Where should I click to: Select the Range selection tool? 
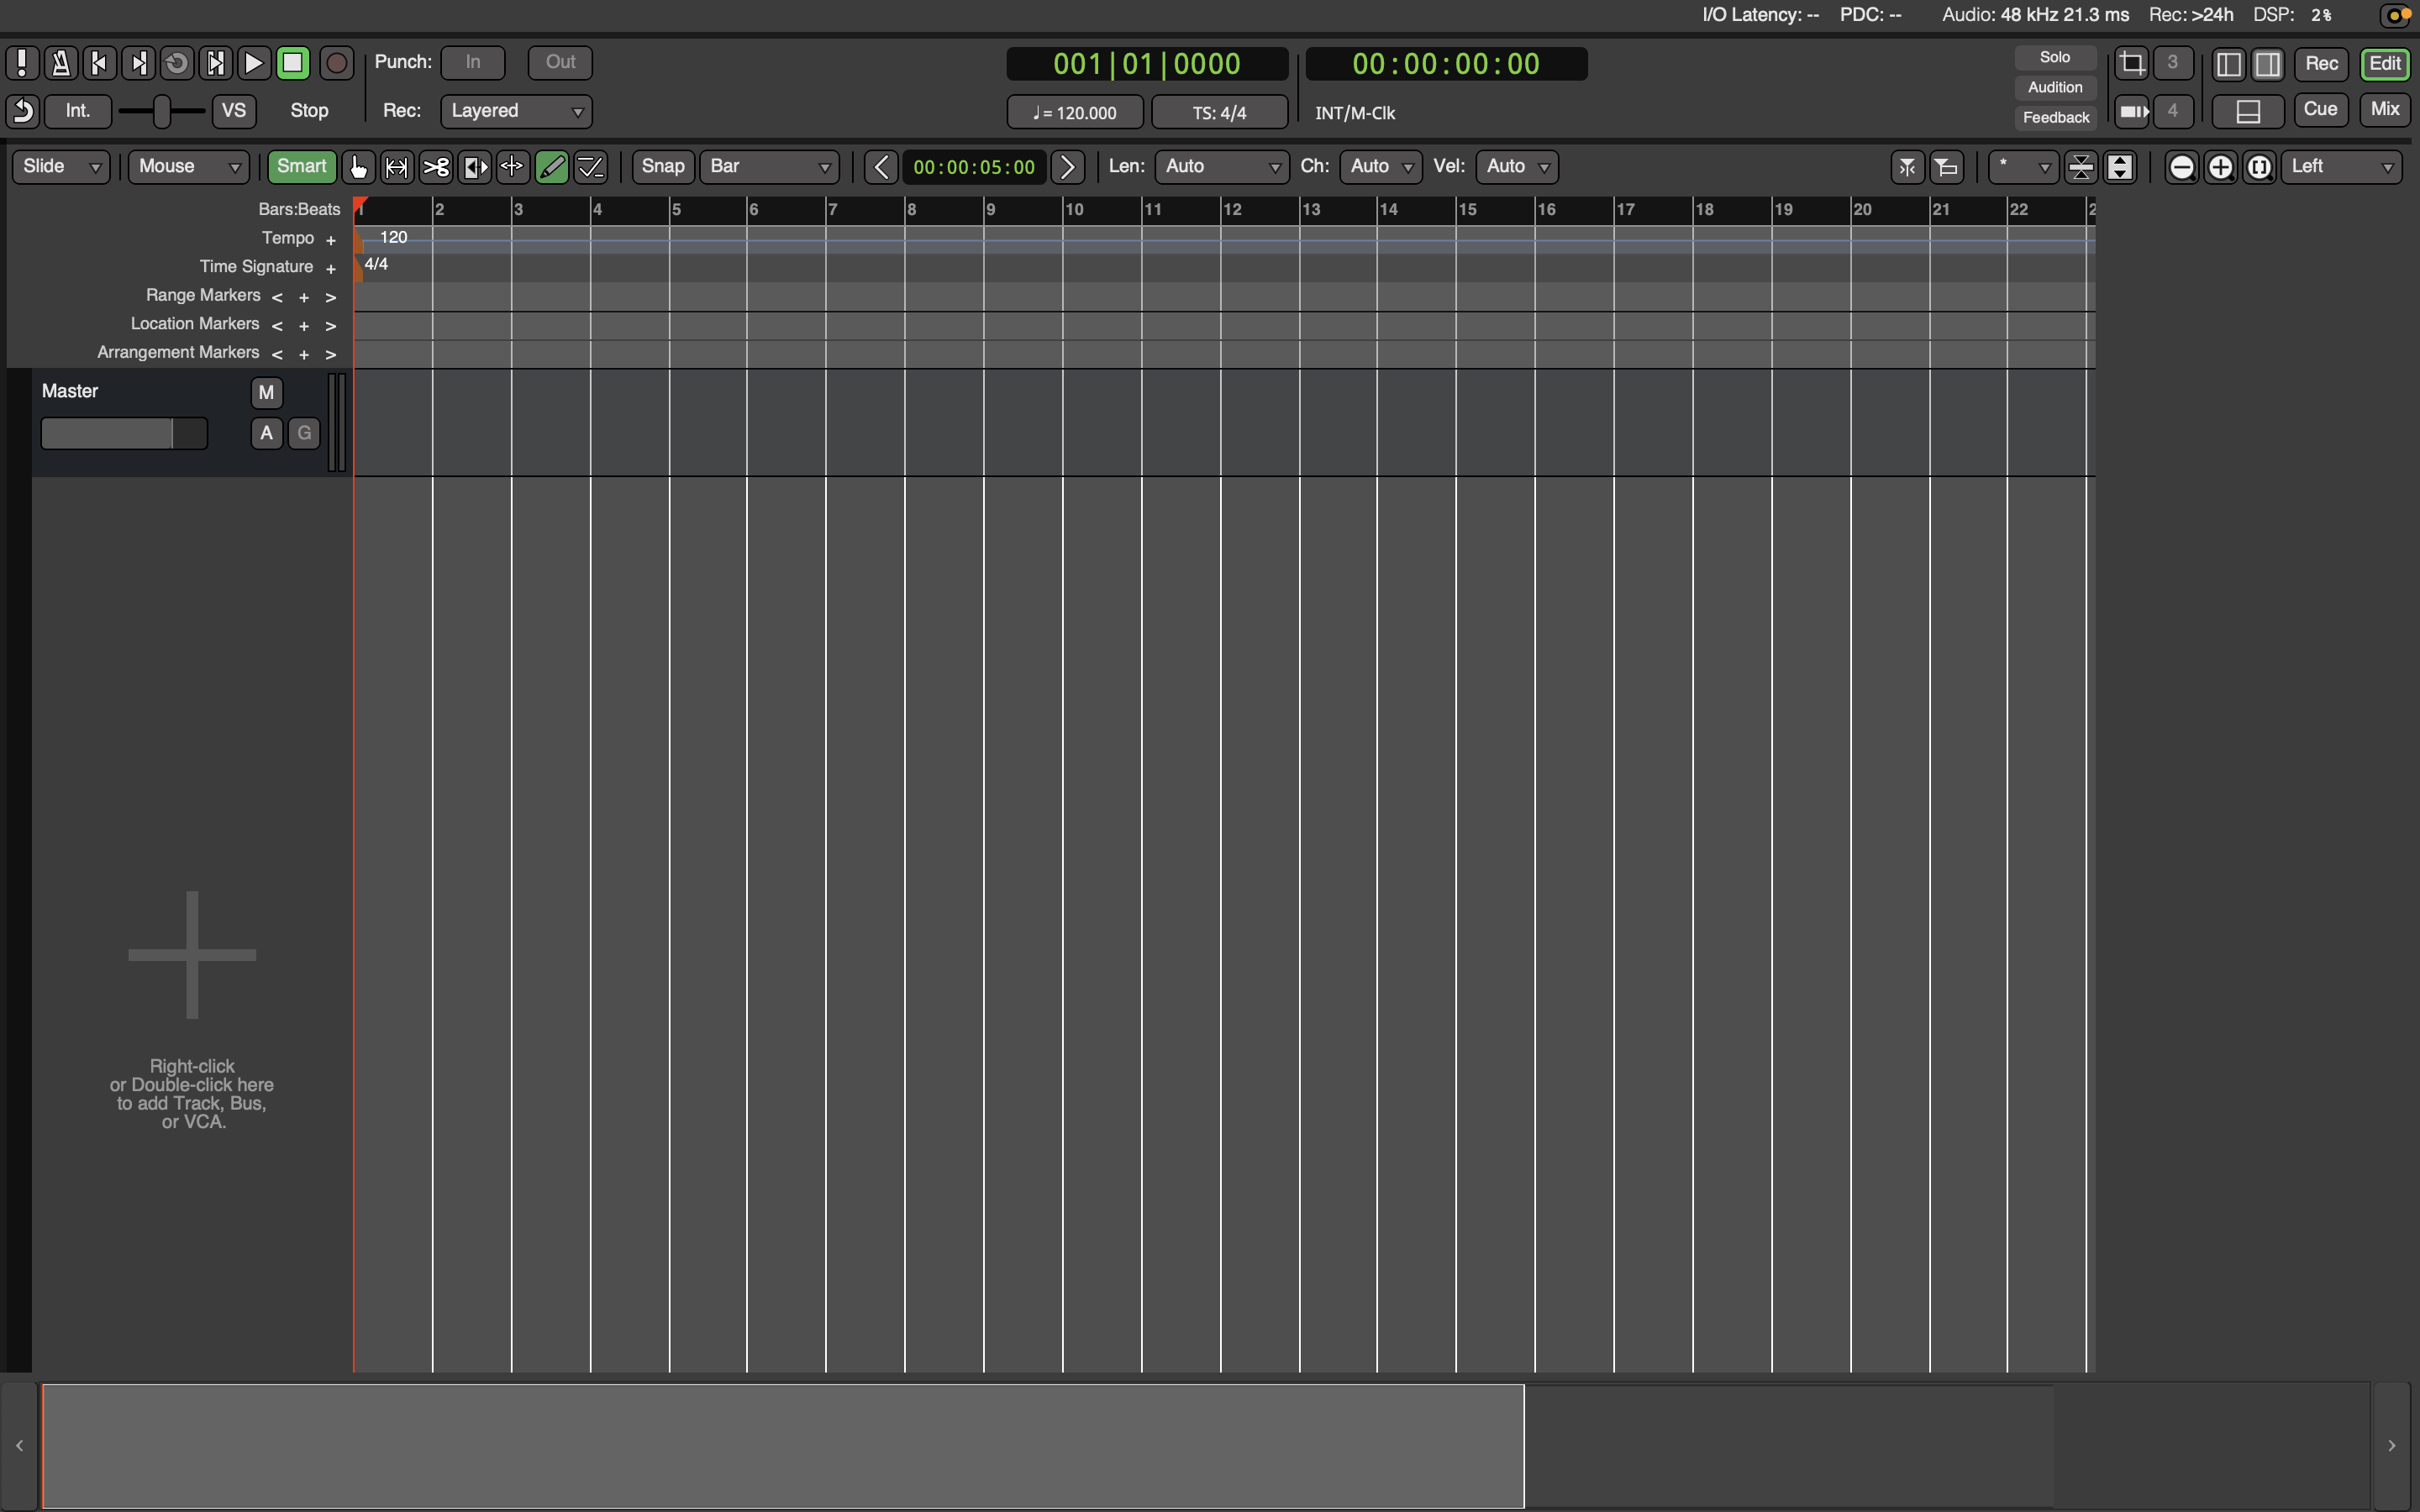[x=397, y=167]
